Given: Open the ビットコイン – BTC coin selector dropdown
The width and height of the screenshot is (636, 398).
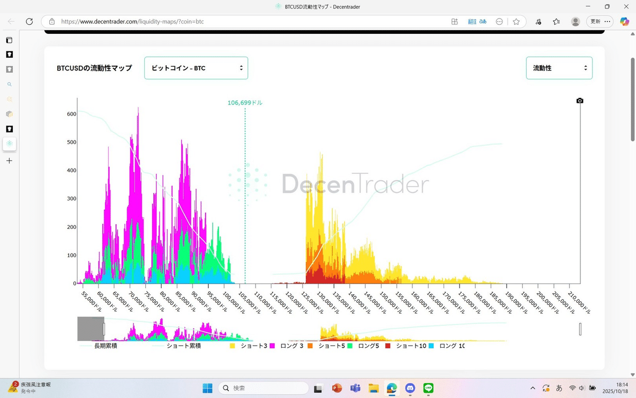Looking at the screenshot, I should point(196,68).
